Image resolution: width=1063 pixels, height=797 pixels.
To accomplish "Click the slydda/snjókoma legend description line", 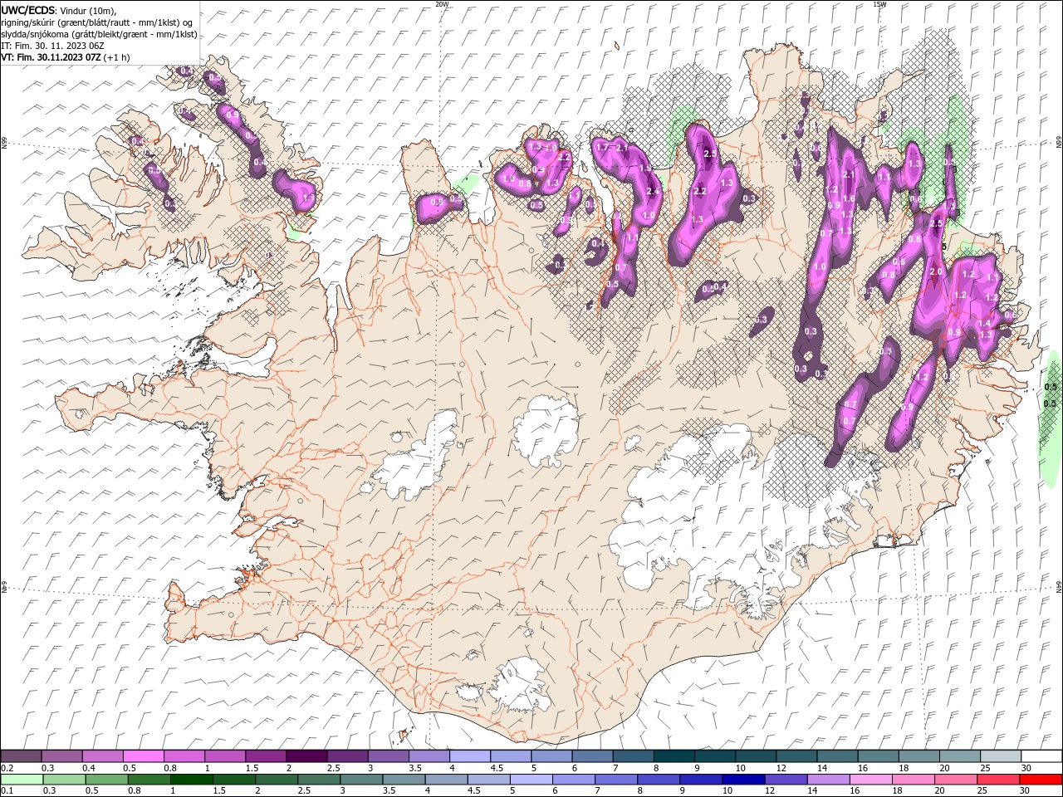I will click(x=99, y=34).
